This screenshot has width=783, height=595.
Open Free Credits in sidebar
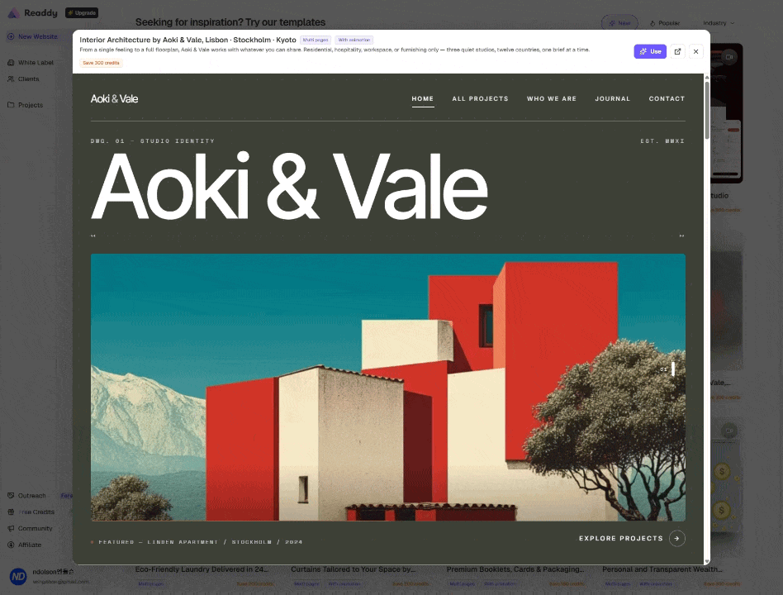click(36, 512)
